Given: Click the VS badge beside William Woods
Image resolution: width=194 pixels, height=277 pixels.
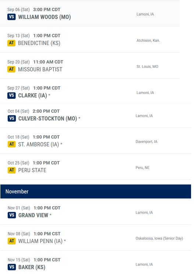Looking at the screenshot, I should (x=11, y=17).
